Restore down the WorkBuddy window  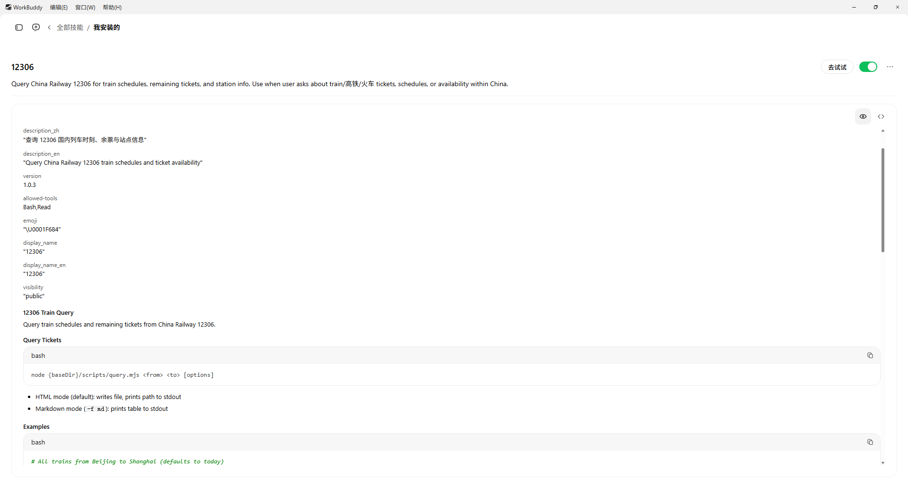click(x=876, y=7)
